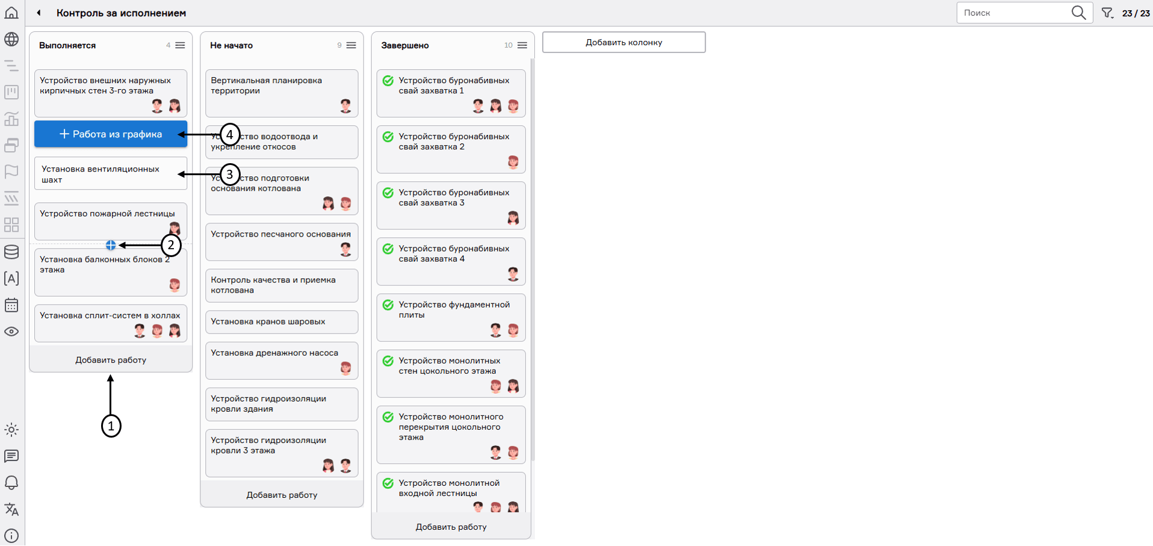The image size is (1153, 546).
Task: Click the globe icon in sidebar
Action: pyautogui.click(x=11, y=40)
